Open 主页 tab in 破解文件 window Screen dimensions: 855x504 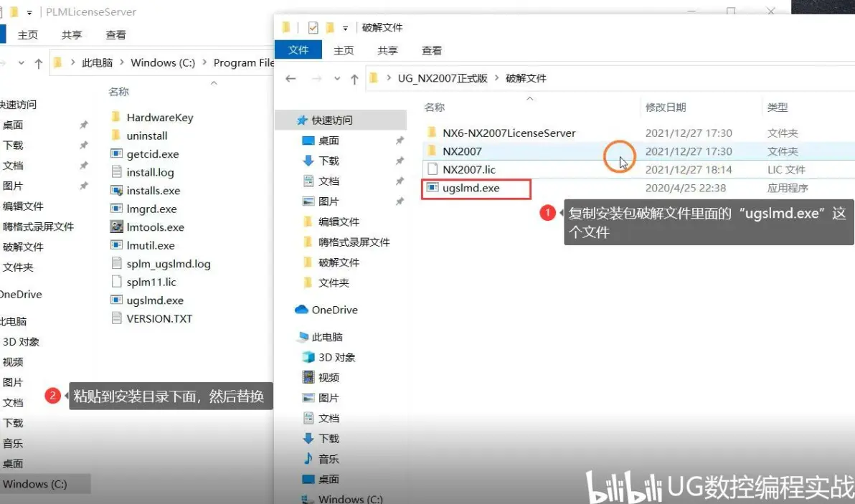point(344,51)
